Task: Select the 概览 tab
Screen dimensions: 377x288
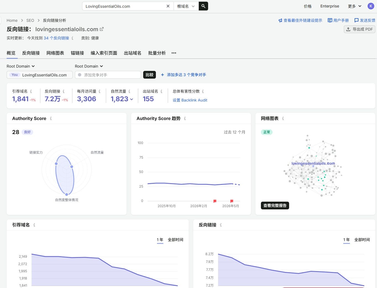Action: [11, 53]
